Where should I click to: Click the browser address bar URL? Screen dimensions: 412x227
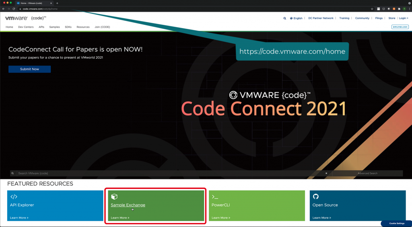[x=40, y=9]
